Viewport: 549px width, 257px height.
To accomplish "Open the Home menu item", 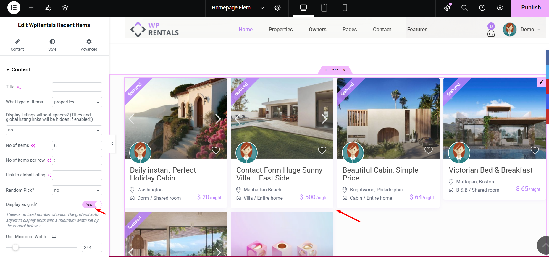I will [246, 30].
